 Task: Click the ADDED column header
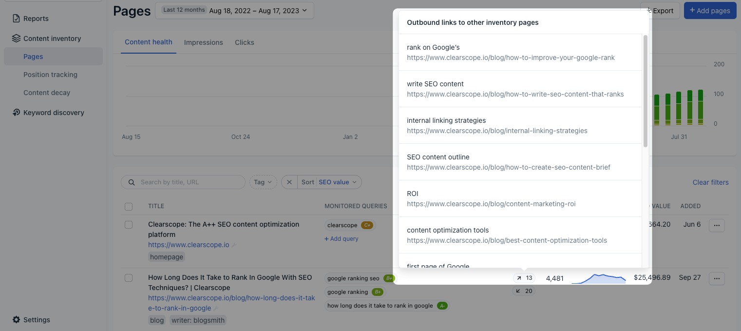pos(690,206)
